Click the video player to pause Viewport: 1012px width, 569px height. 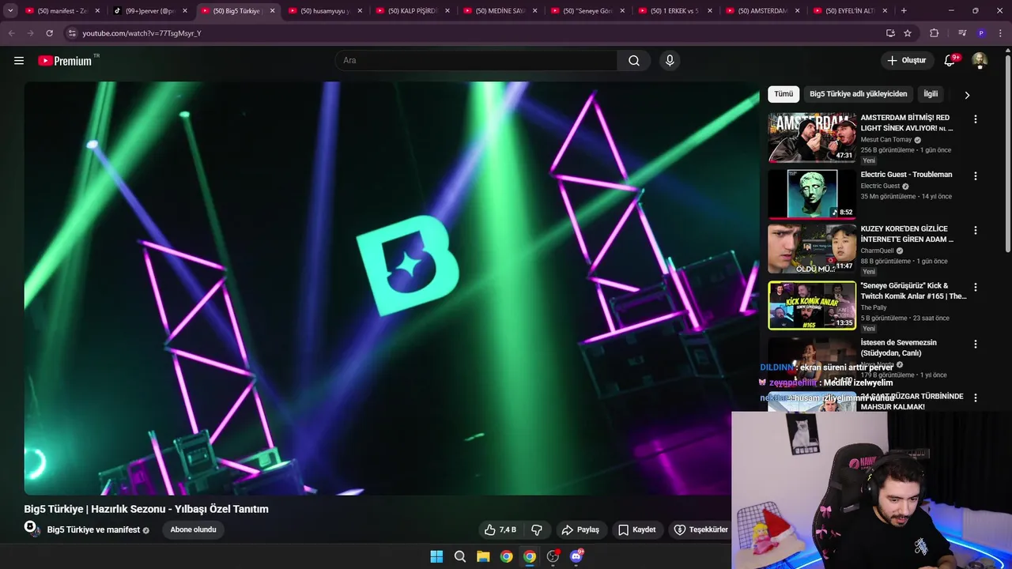[391, 288]
